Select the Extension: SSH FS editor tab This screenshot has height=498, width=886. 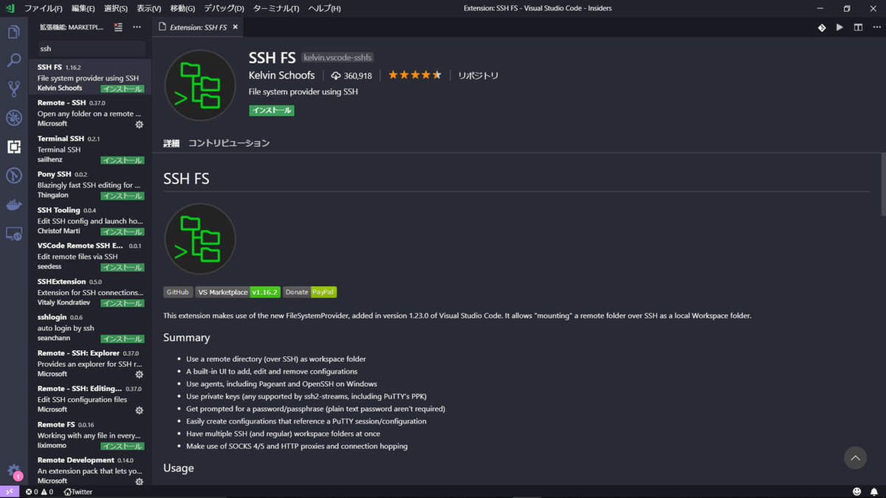tap(199, 27)
